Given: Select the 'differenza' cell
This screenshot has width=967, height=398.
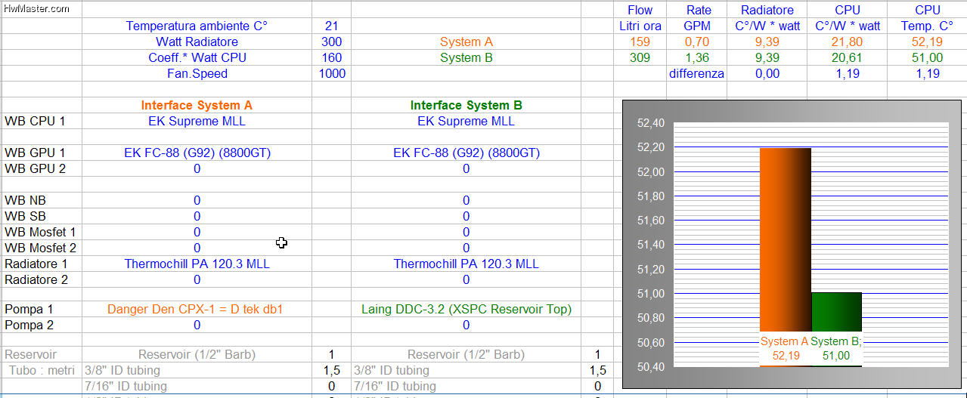Looking at the screenshot, I should click(x=696, y=73).
